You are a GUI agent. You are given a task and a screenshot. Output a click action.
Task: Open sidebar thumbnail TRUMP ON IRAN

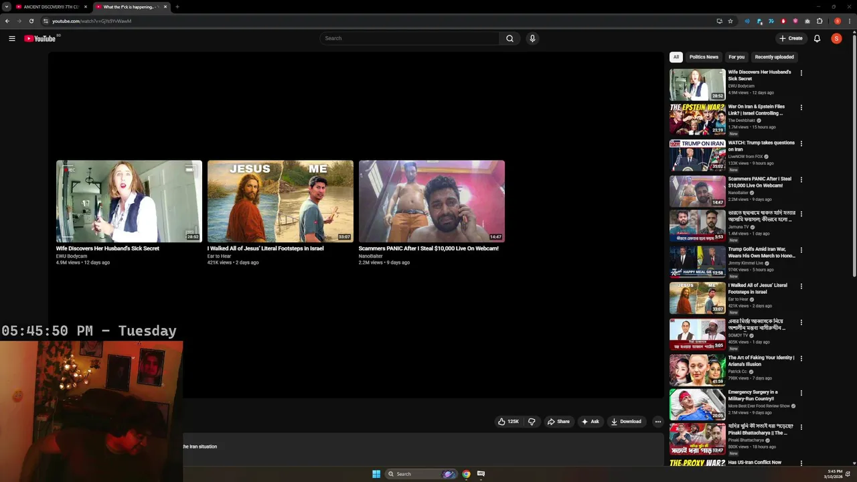697,155
